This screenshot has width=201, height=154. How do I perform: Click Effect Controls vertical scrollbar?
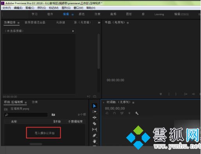(99, 51)
